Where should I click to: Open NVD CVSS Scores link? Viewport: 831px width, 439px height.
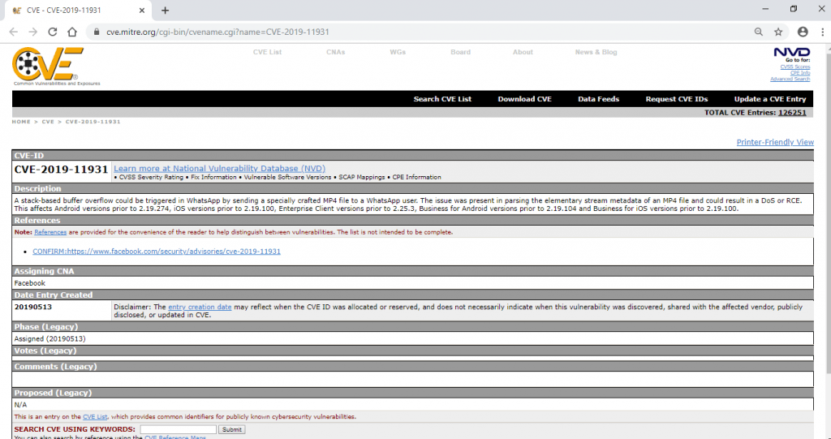[x=795, y=67]
